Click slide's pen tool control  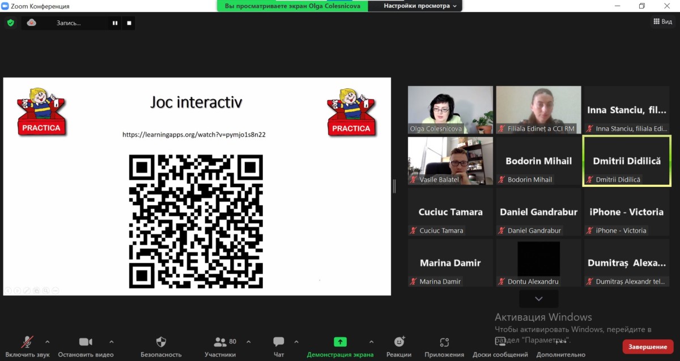(27, 290)
